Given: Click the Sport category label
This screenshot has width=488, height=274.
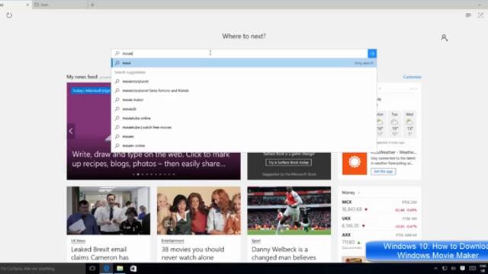Looking at the screenshot, I should click(x=256, y=241).
